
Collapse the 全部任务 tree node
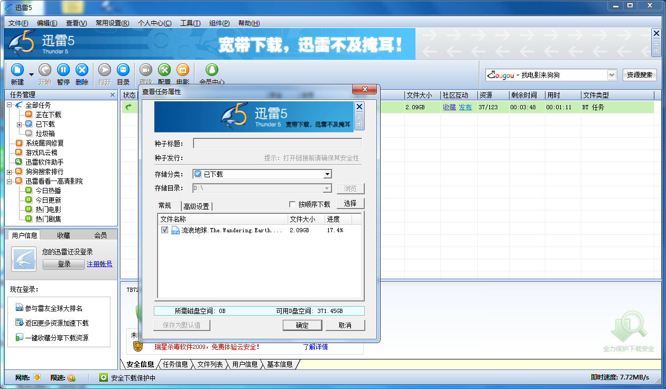coord(10,105)
